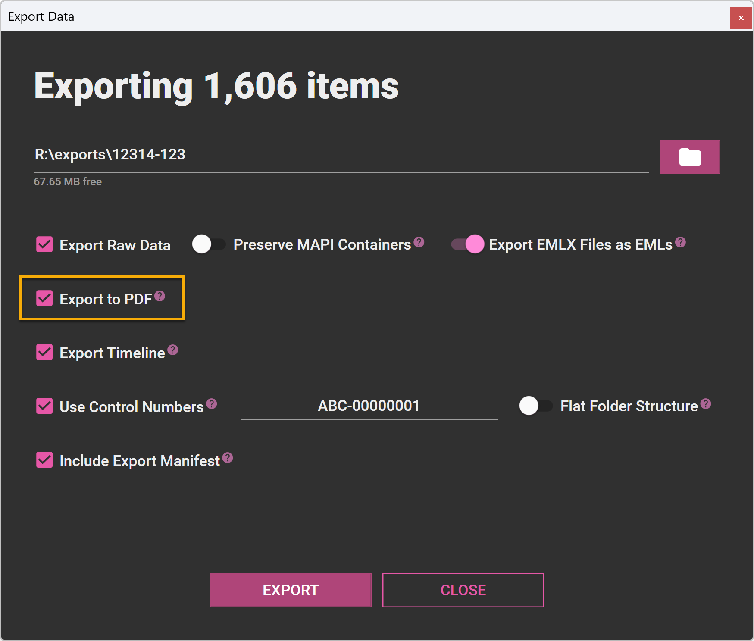Viewport: 754px width, 641px height.
Task: Click the folder browse icon button
Action: point(689,157)
